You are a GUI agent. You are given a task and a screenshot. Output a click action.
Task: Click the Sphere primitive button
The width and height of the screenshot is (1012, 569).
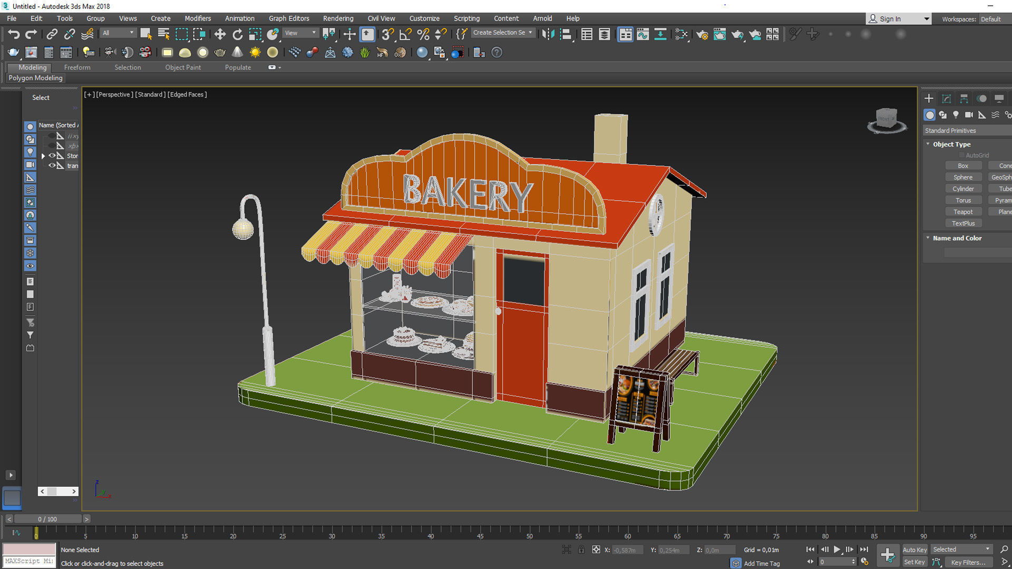(x=963, y=177)
